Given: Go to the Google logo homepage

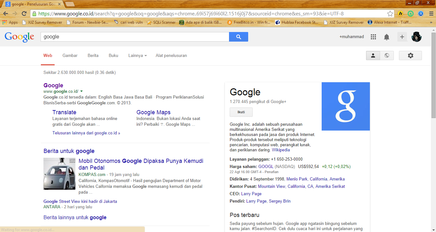Looking at the screenshot, I should pos(19,37).
